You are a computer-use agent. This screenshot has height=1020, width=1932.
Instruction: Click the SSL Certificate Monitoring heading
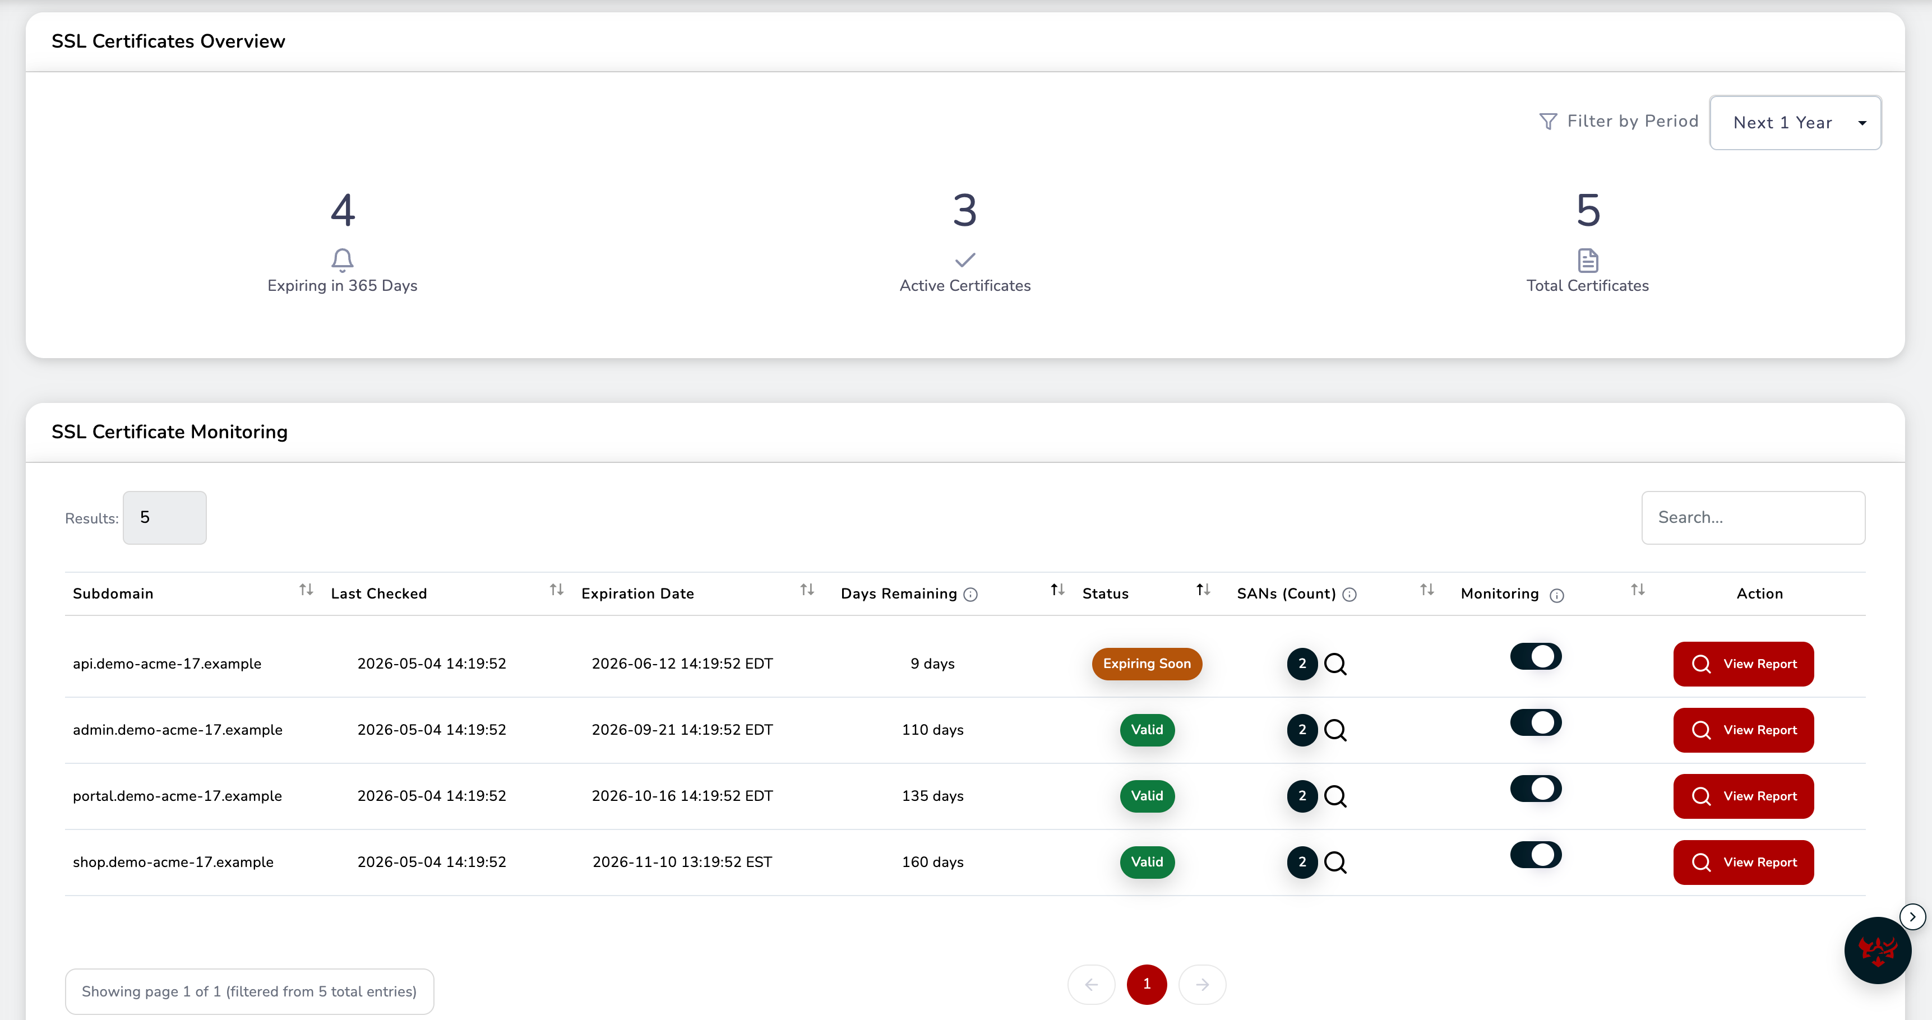pos(169,432)
